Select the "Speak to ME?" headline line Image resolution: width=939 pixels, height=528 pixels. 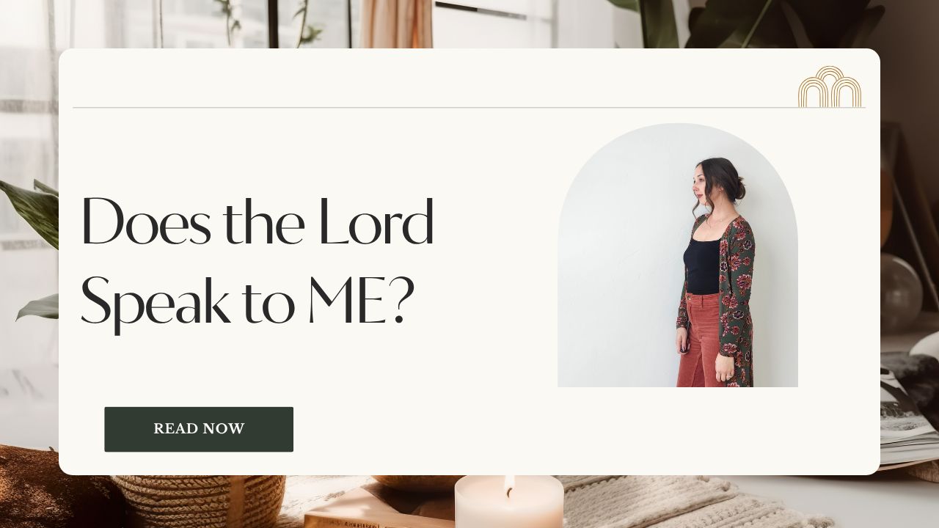tap(247, 301)
